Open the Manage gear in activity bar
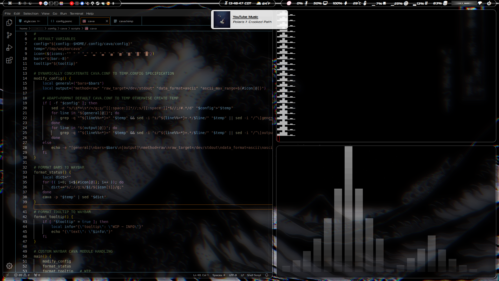Screen dimensions: 499x281 point(9,266)
